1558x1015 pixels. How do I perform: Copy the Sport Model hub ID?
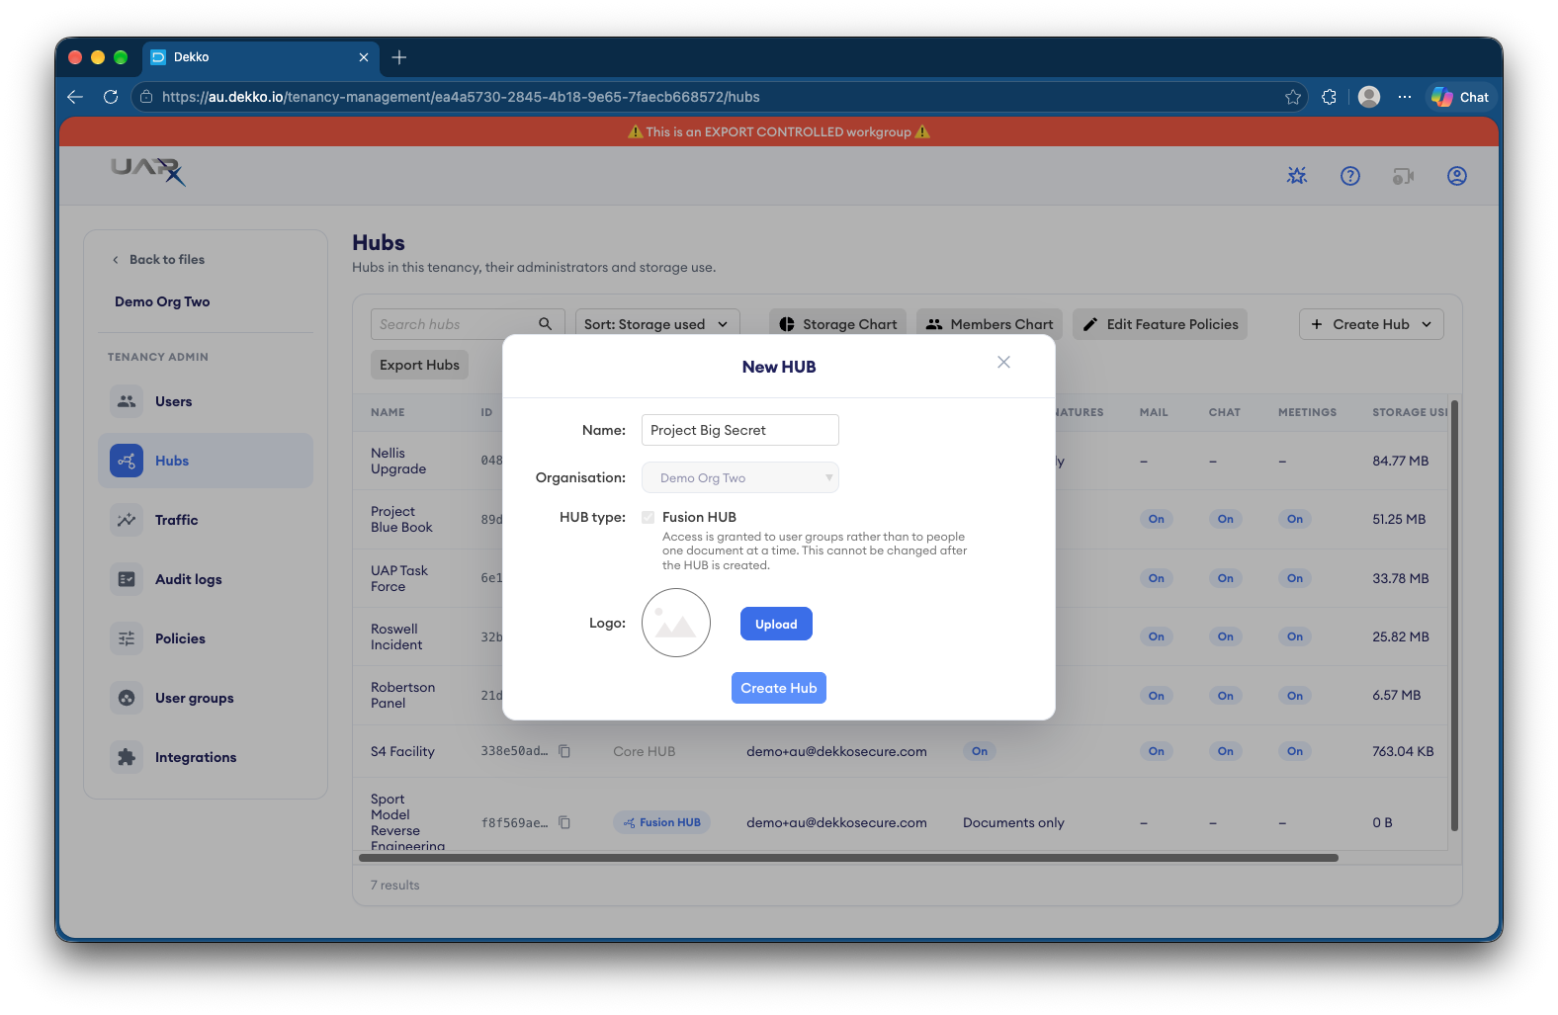564,822
